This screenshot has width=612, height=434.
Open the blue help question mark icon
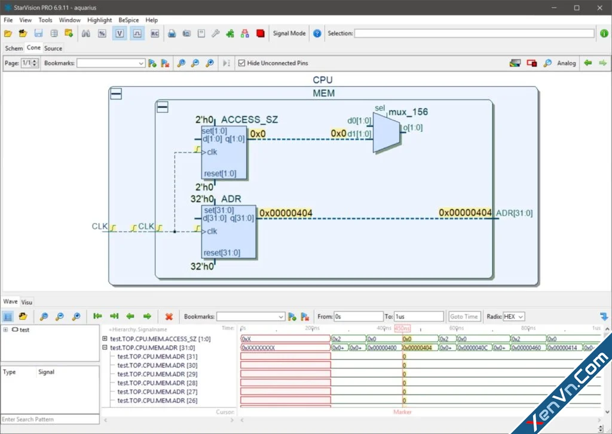coord(317,33)
